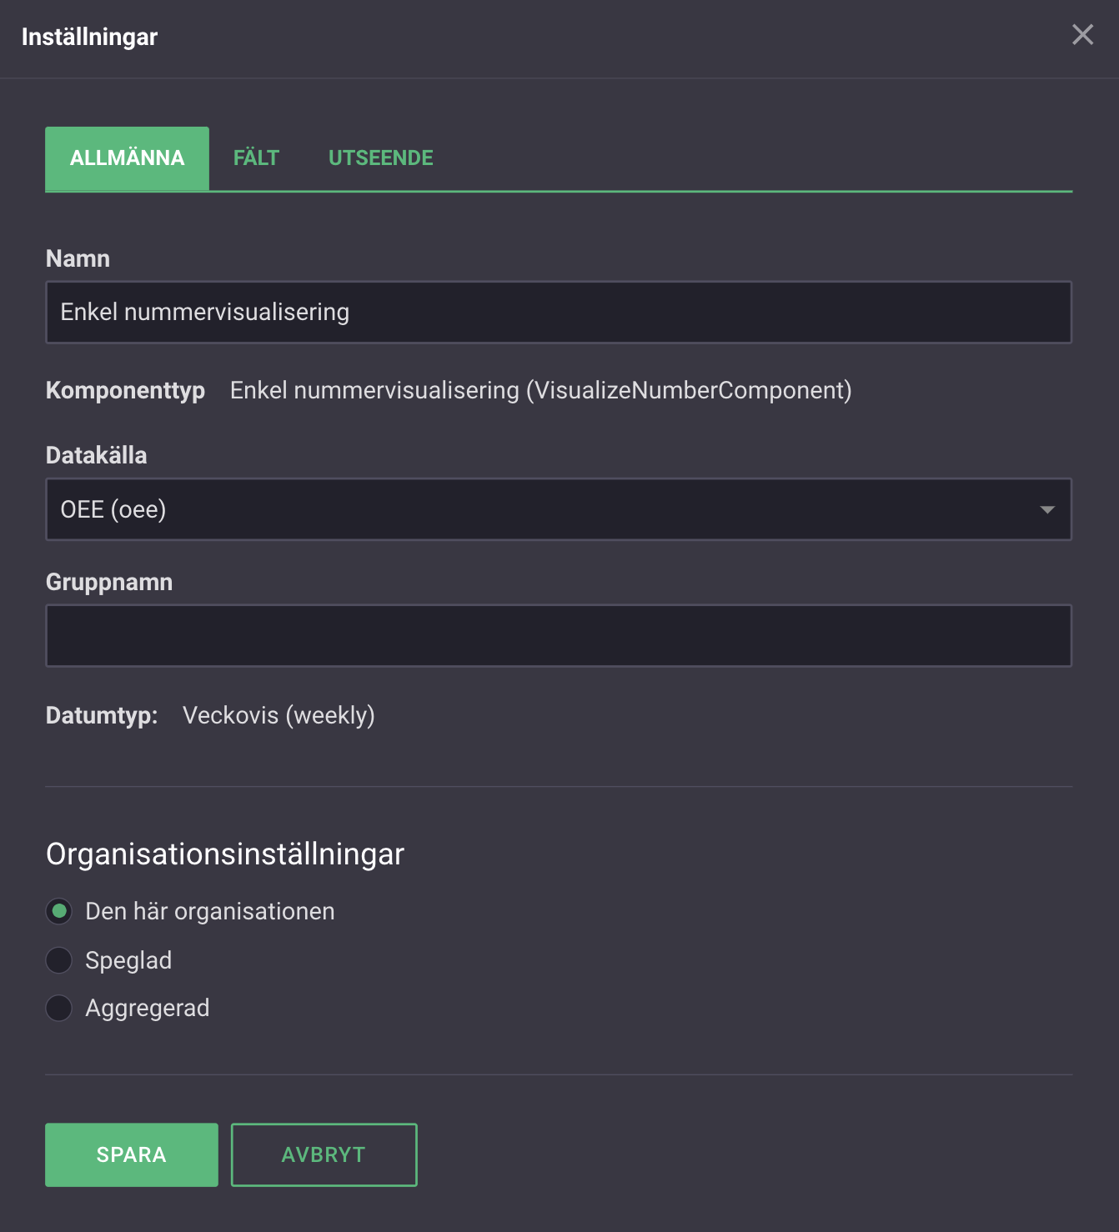Click the Avbryt button
1119x1232 pixels.
coord(324,1154)
